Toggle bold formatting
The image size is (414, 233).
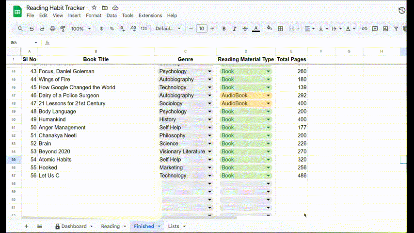224,29
